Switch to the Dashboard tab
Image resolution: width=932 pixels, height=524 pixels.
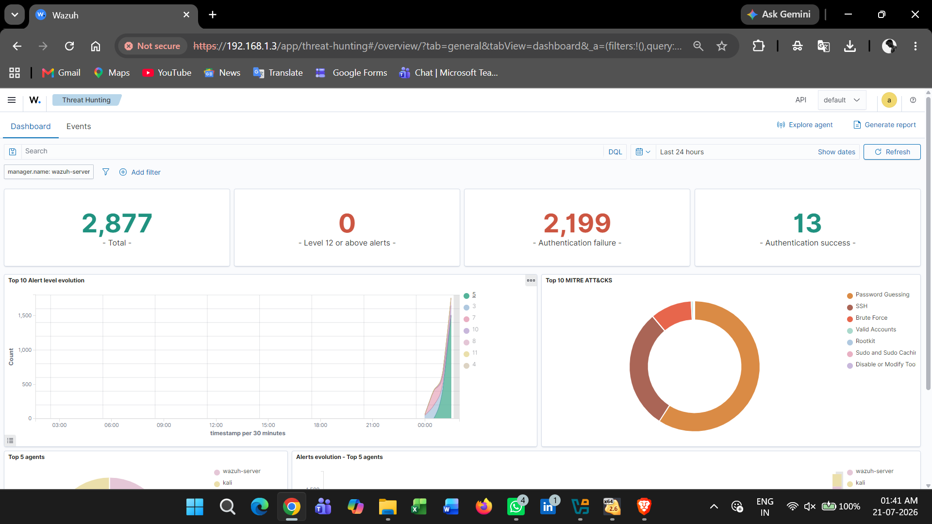coord(31,126)
